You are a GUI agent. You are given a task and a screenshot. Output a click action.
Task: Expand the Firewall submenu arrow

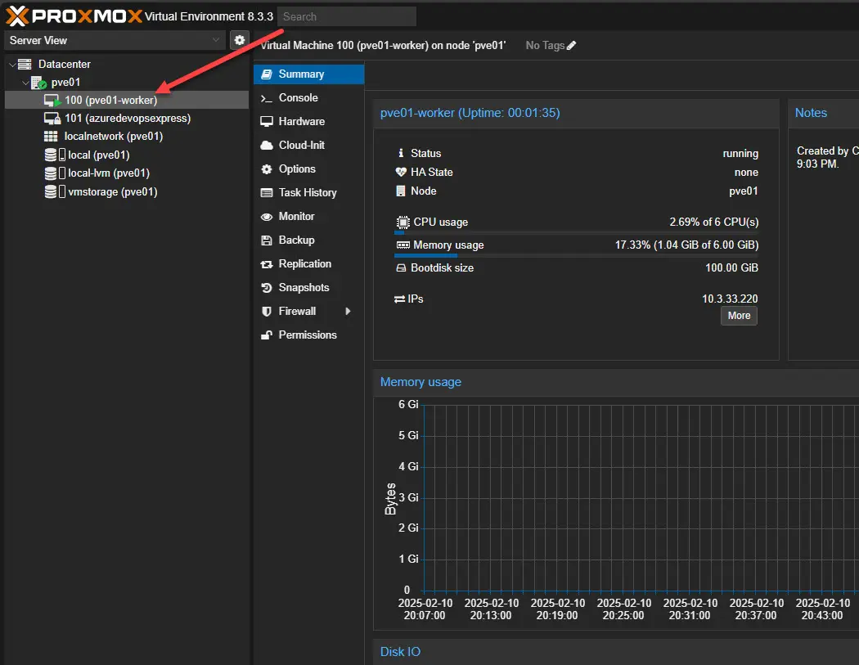click(348, 312)
